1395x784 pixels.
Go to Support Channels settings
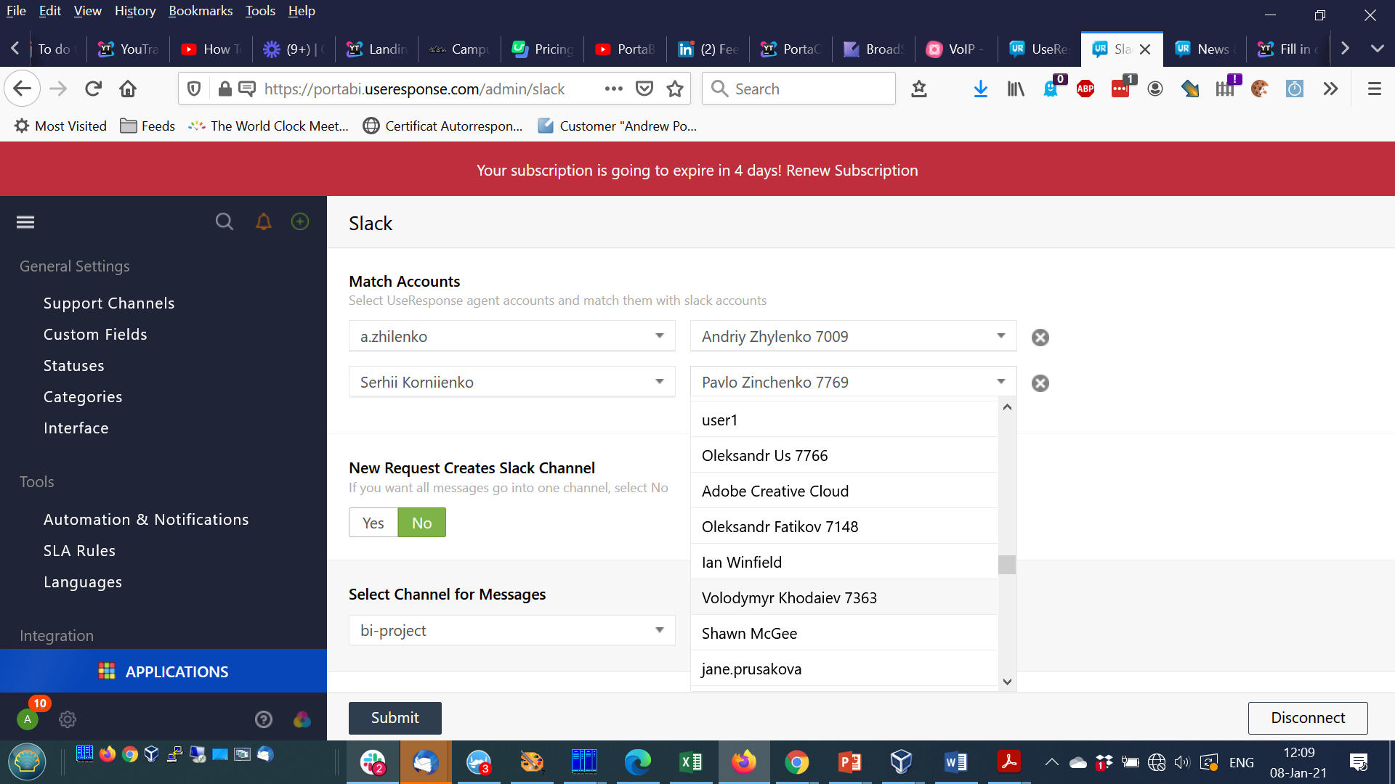109,303
